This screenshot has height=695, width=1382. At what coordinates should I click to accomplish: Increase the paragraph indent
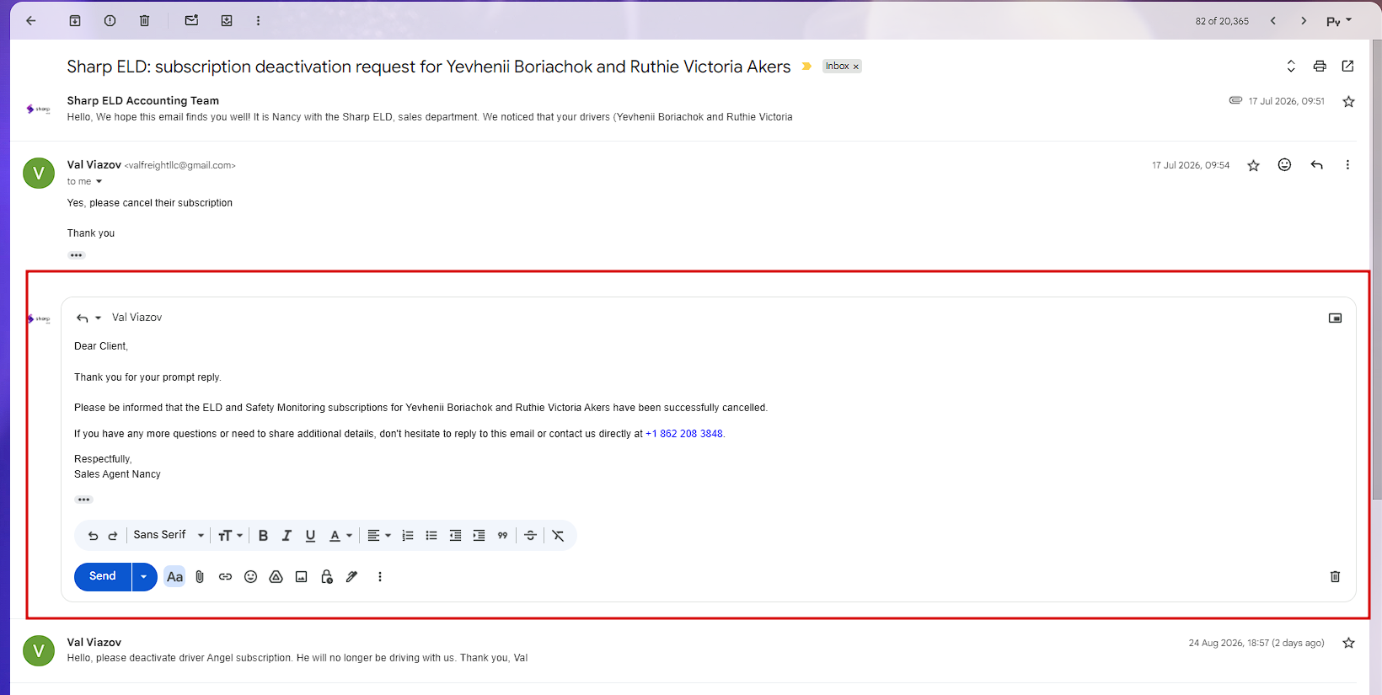479,536
